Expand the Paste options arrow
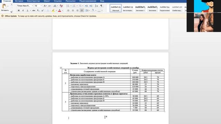This screenshot has width=221, height=124. coord(8,6)
